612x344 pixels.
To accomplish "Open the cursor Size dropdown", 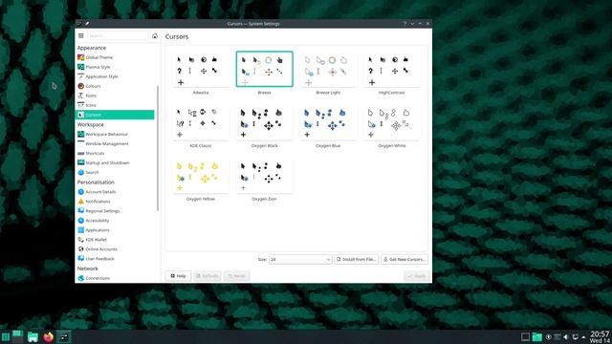I will 300,259.
